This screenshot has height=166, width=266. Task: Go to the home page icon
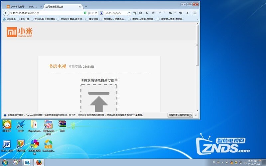coord(153,13)
